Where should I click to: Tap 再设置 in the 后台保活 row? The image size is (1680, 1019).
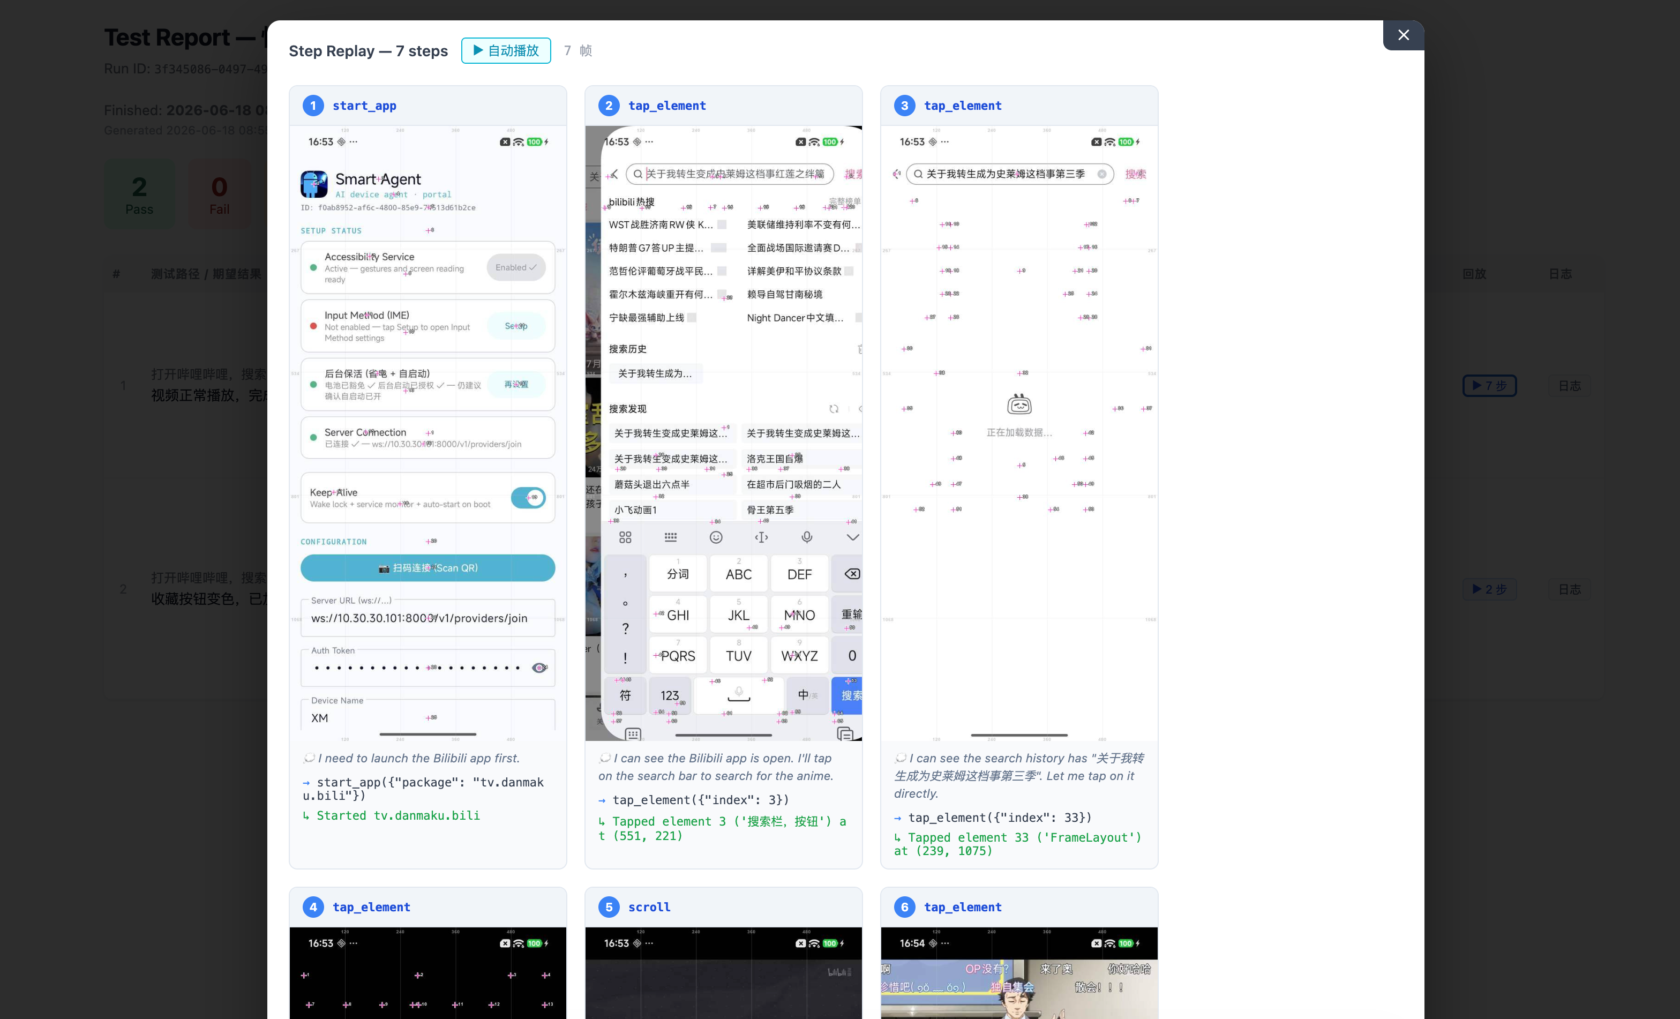(x=516, y=385)
